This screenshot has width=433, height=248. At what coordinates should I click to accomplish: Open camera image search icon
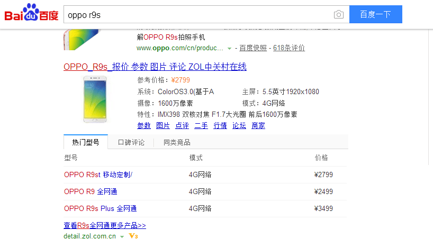339,14
